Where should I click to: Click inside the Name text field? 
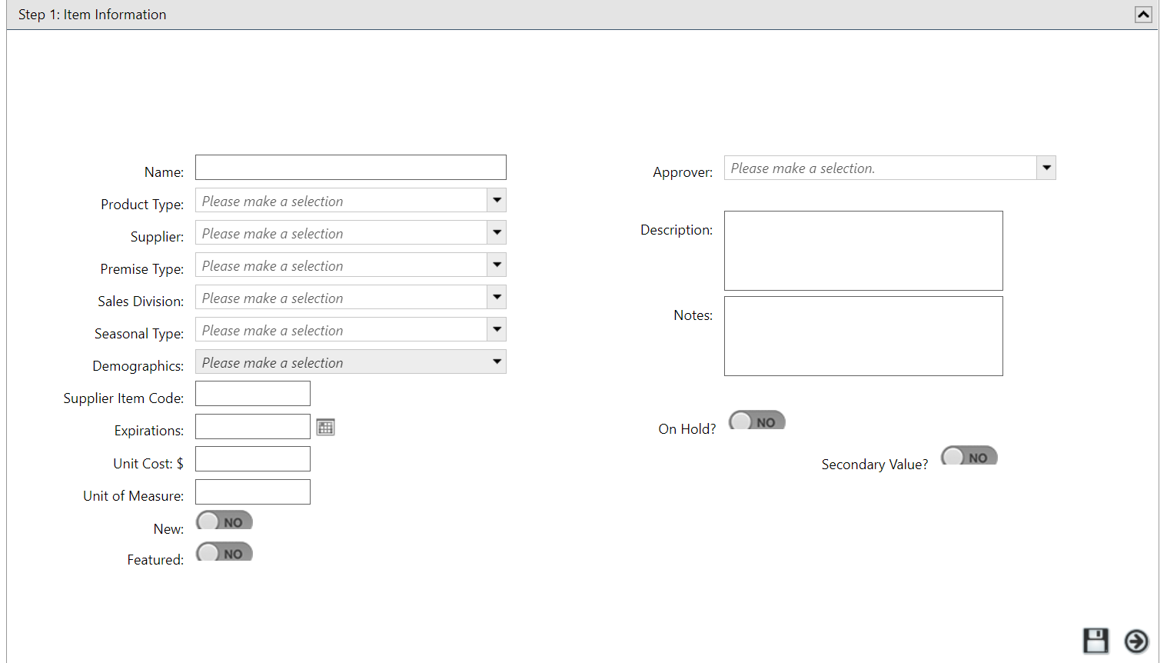(x=350, y=167)
